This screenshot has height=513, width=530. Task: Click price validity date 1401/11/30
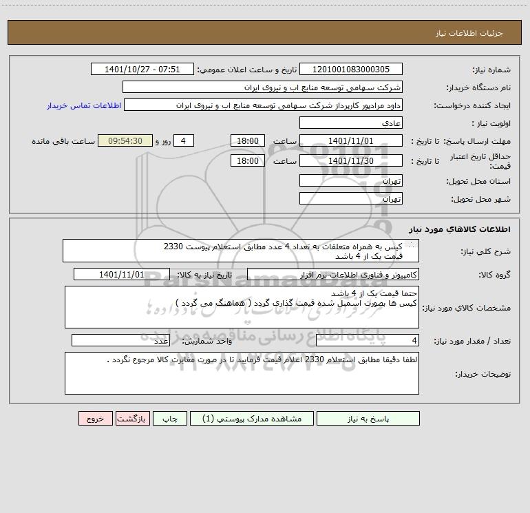[x=351, y=161]
